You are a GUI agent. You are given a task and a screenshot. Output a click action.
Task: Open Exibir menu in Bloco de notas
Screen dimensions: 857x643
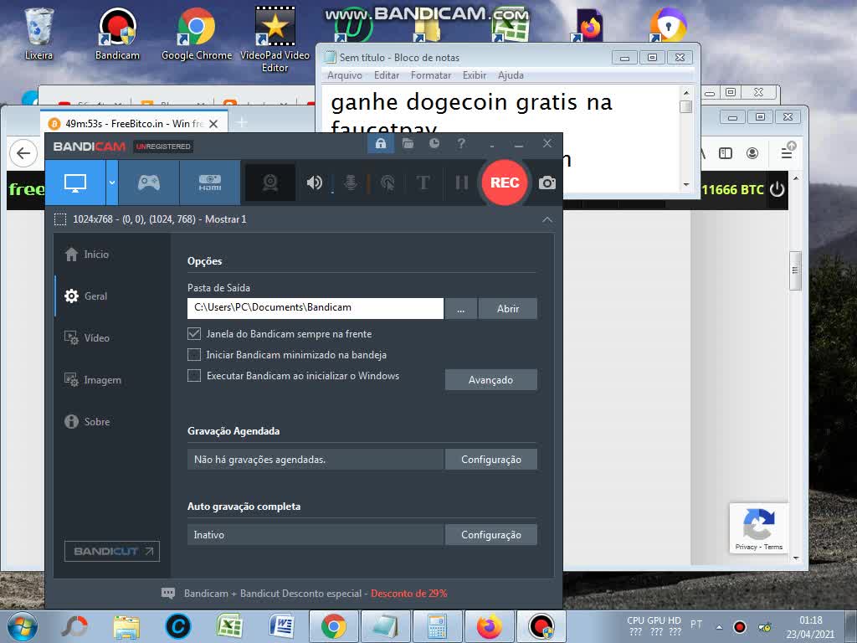(x=475, y=75)
